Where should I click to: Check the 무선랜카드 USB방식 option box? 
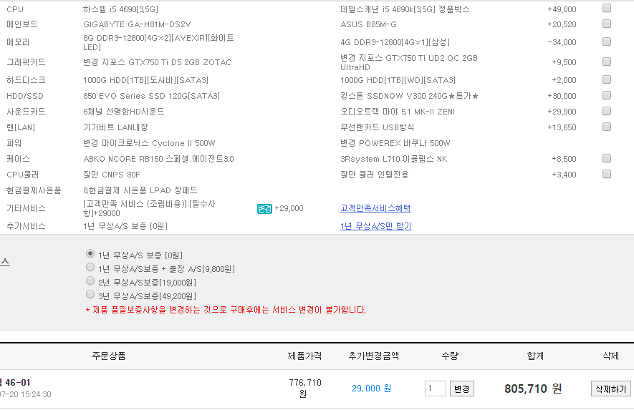[607, 127]
